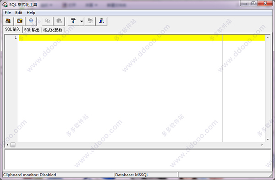Viewport: 275px width, 180px height.
Task: Click the horizontal scrollbar right arrow
Action: pyautogui.click(x=262, y=145)
